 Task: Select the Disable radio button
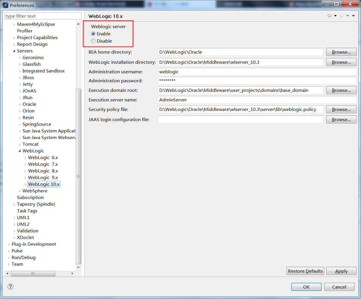93,41
